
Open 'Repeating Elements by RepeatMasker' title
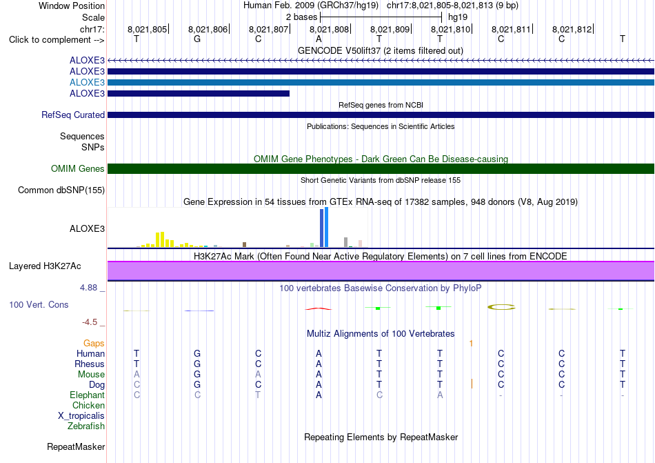[x=381, y=437]
